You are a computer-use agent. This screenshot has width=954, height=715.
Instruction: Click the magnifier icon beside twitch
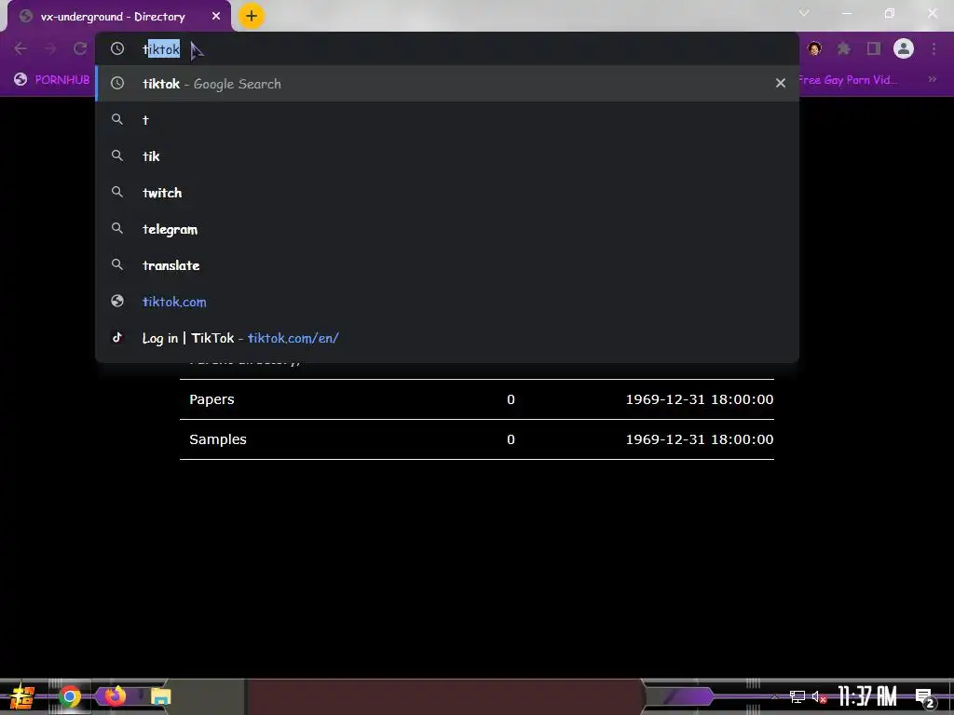[x=117, y=192]
